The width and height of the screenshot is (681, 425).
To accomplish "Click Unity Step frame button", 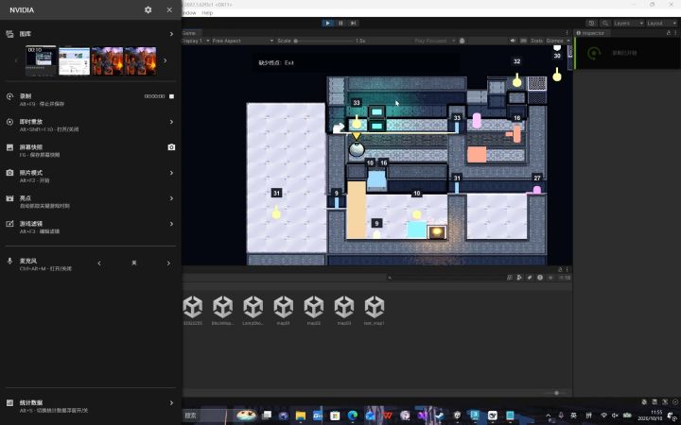I will pyautogui.click(x=354, y=23).
